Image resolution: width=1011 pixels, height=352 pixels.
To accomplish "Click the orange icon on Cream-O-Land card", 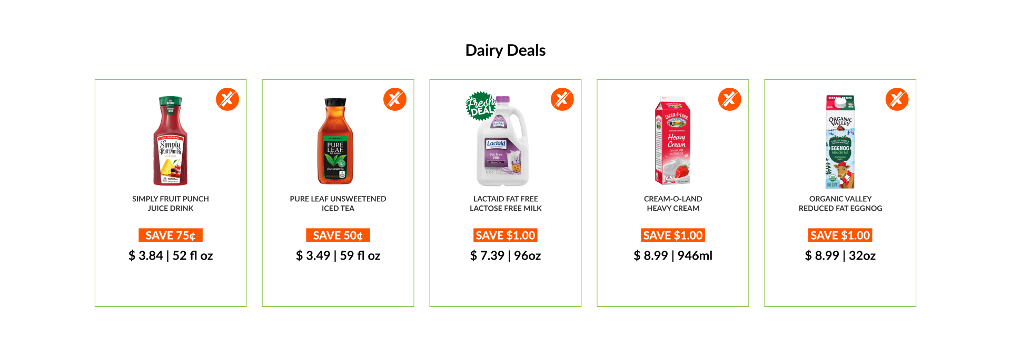I will tap(730, 99).
